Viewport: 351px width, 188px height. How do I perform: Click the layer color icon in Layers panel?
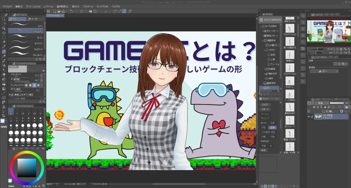[346, 107]
